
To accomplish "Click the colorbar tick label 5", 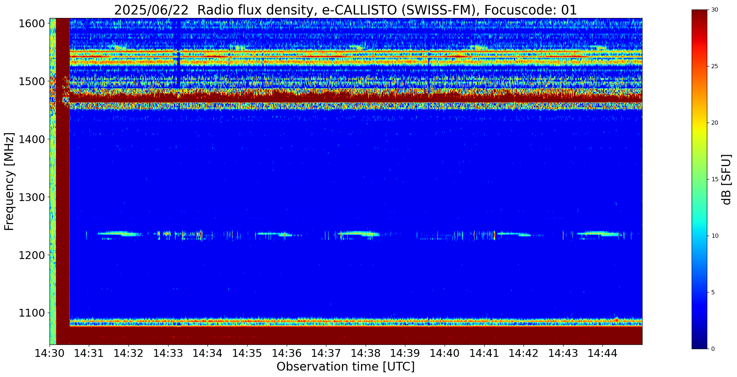I will [713, 293].
